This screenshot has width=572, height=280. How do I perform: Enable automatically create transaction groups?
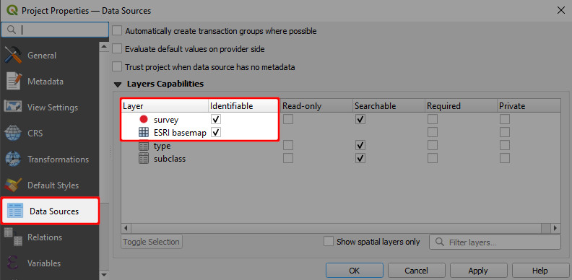pos(117,31)
